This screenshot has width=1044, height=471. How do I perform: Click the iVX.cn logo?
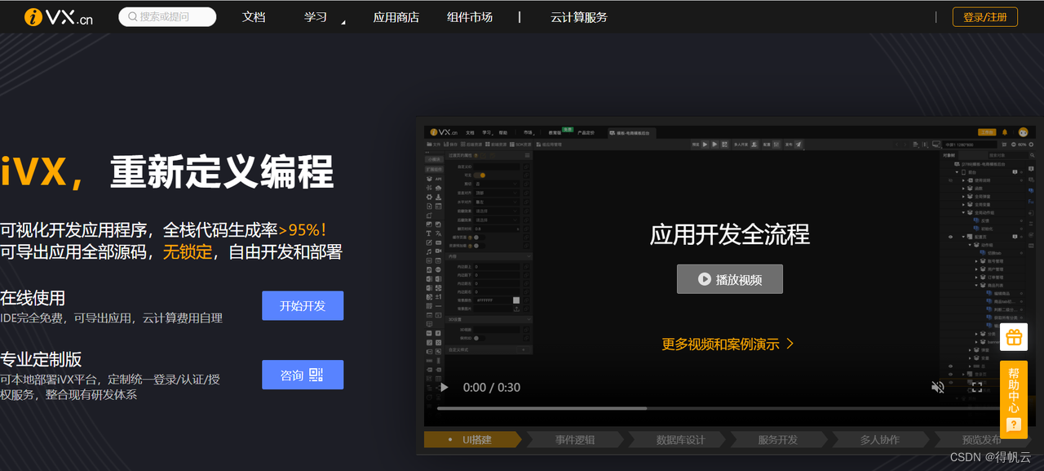tap(58, 16)
